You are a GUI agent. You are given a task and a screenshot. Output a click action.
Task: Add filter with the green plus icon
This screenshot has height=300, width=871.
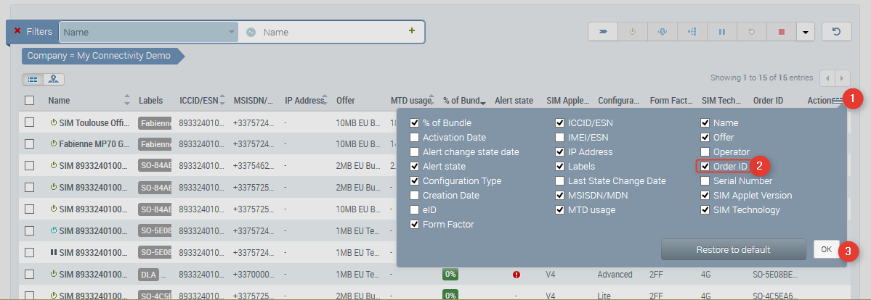click(x=412, y=31)
